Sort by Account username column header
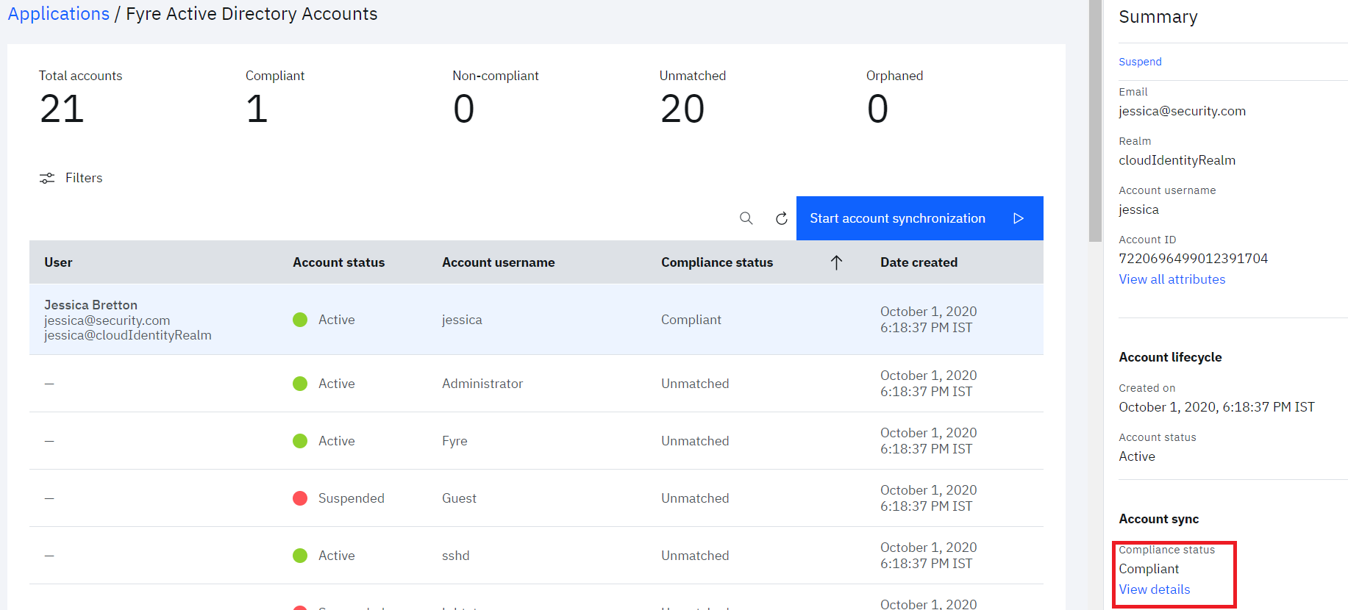 (x=499, y=262)
